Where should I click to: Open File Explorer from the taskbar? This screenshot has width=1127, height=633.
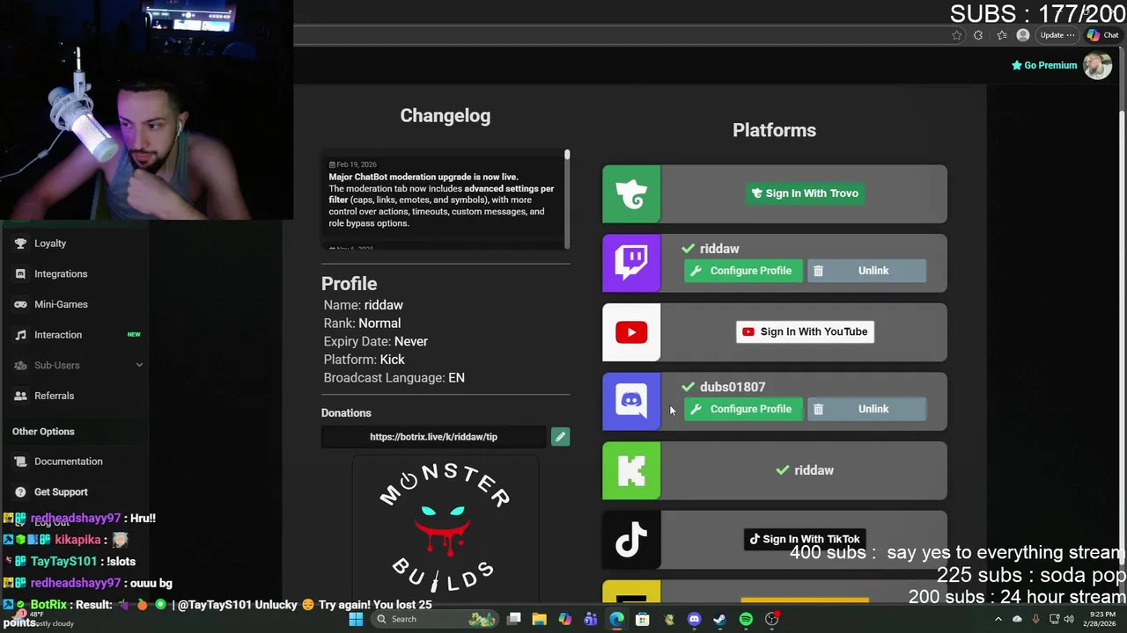(x=539, y=619)
